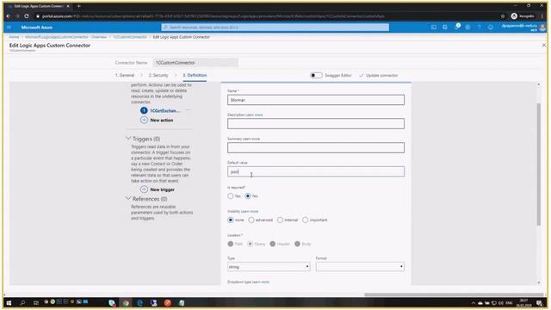Open the 1CGetExchan... action
This screenshot has width=551, height=310.
[x=165, y=110]
